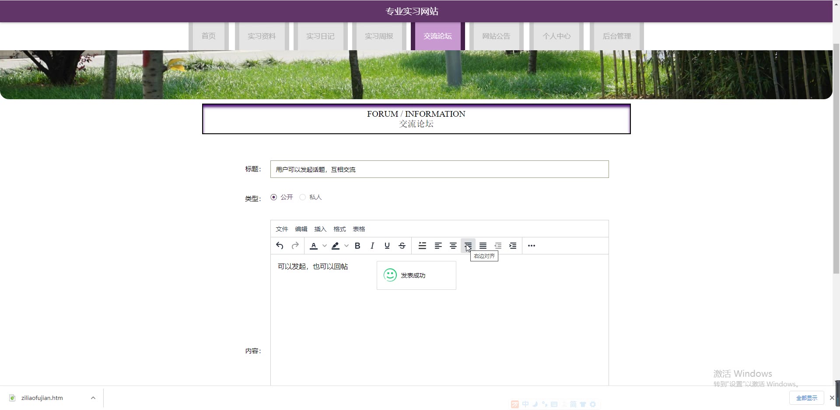Viewport: 840px width, 410px height.
Task: Increase indent of the paragraph
Action: pyautogui.click(x=513, y=246)
